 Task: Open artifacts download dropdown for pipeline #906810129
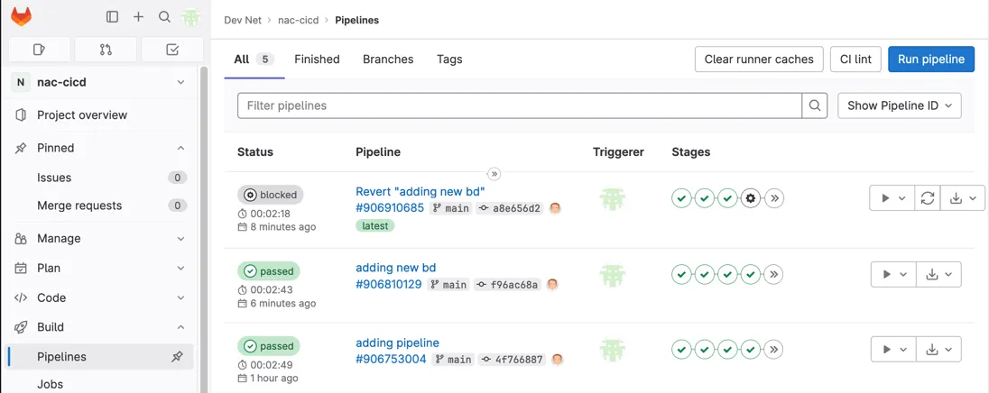point(938,275)
